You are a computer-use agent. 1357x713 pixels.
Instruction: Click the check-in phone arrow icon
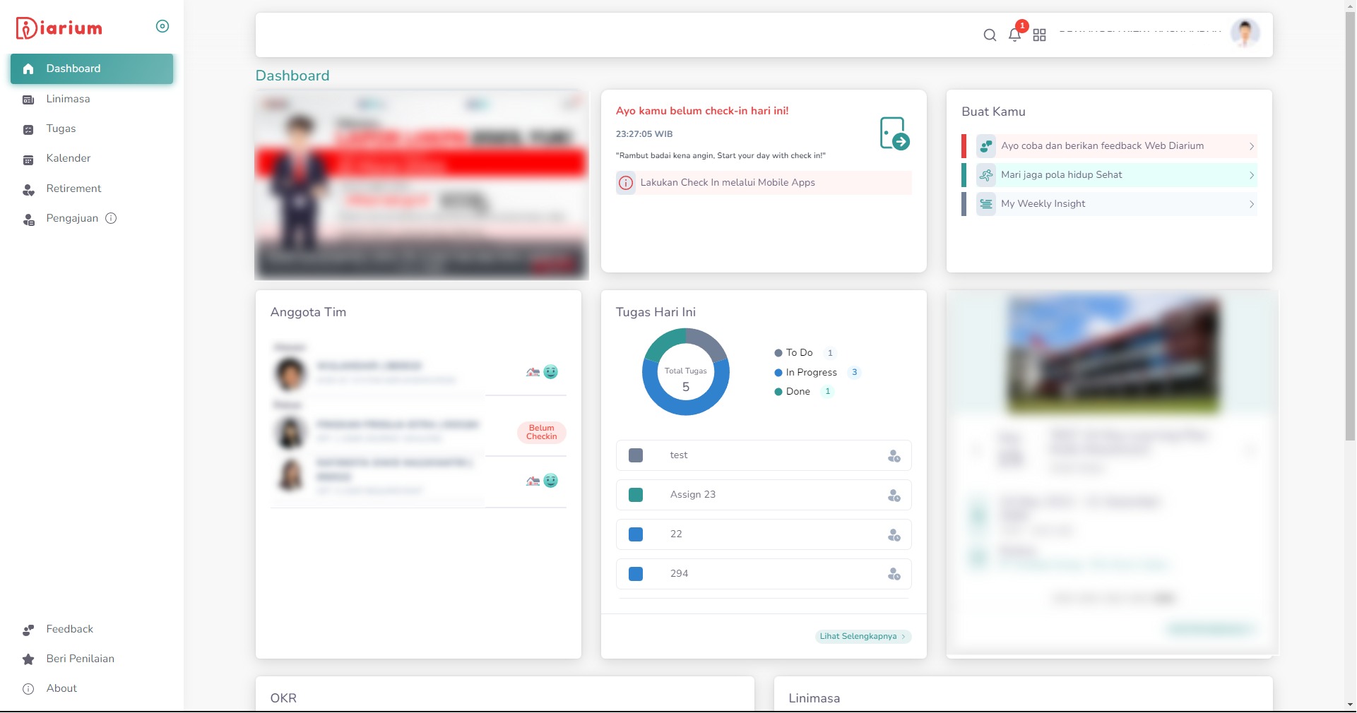894,133
